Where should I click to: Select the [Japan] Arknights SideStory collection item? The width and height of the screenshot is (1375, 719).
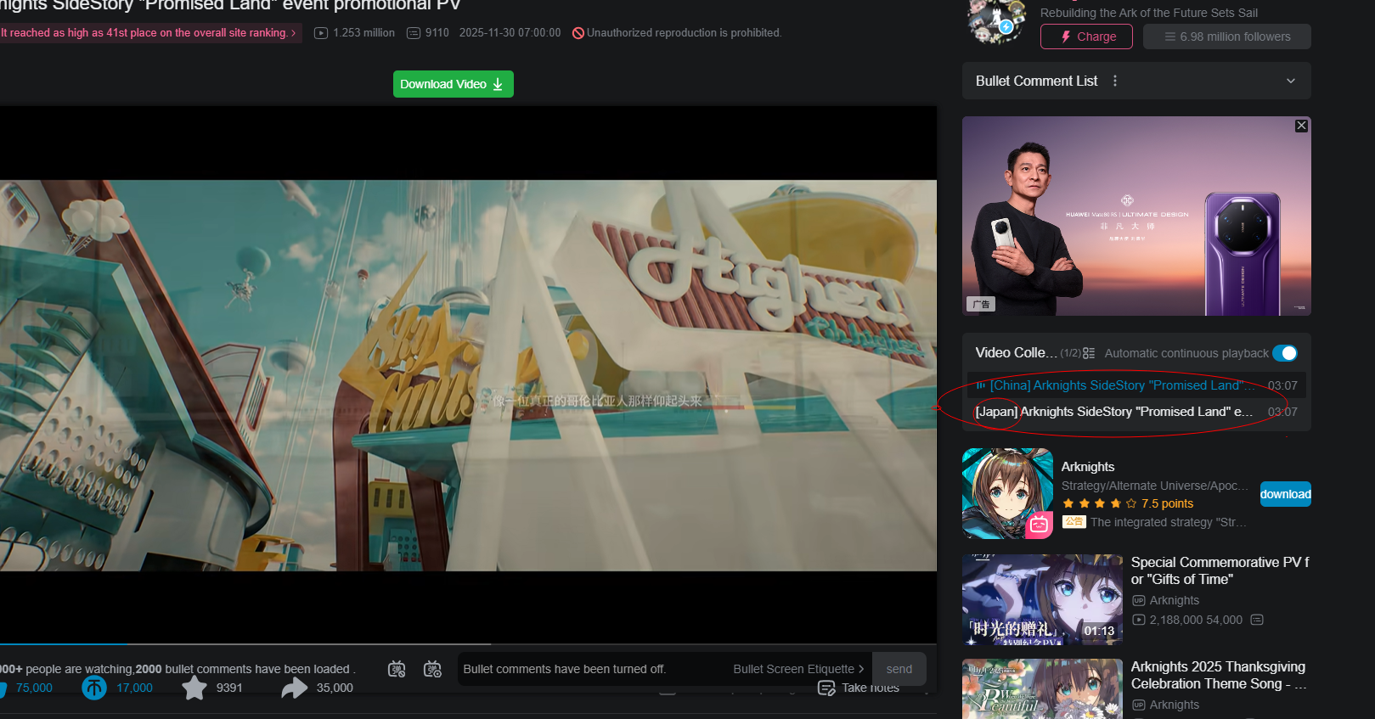1136,412
